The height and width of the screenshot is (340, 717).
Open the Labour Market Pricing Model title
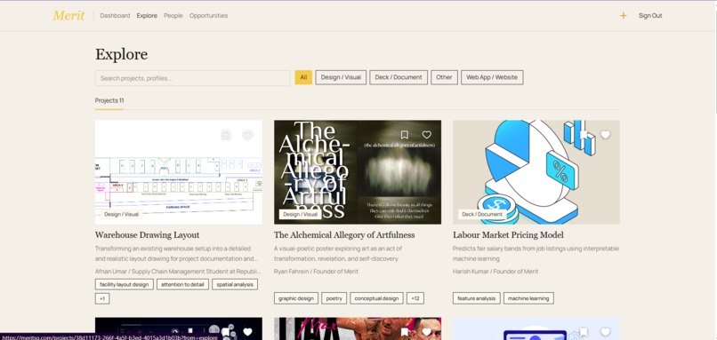pyautogui.click(x=508, y=235)
